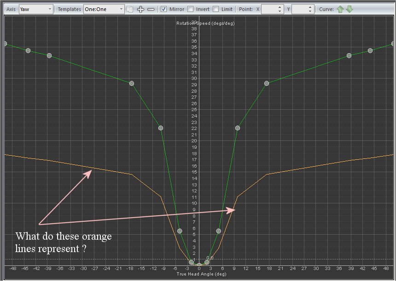The height and width of the screenshot is (281, 396).
Task: Select the curve point at -10 degrees, speed 22
Action: pyautogui.click(x=161, y=128)
